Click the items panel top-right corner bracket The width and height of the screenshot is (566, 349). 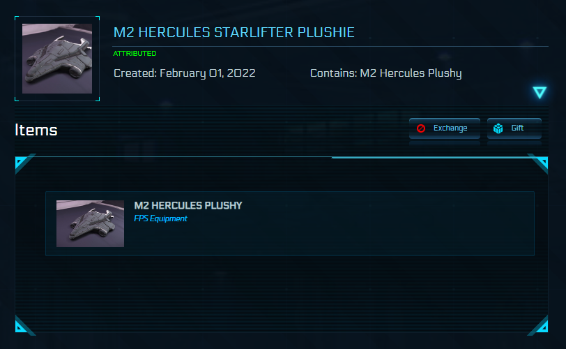coord(540,164)
